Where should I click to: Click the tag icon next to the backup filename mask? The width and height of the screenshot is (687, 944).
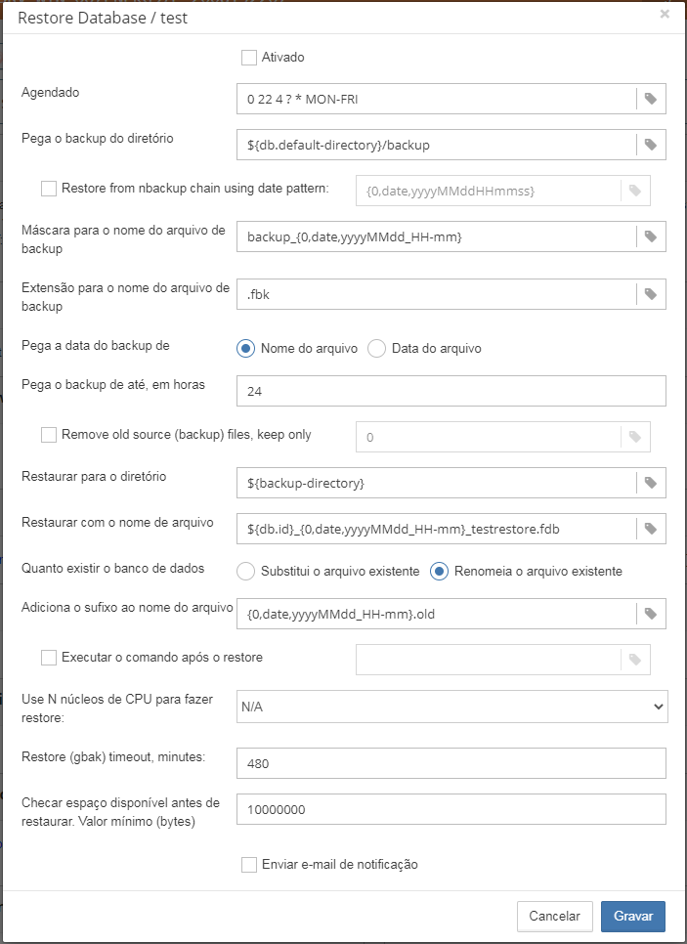click(651, 236)
